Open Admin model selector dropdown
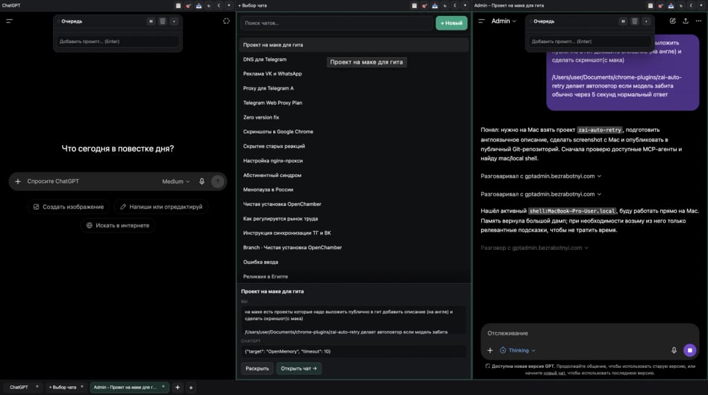The height and width of the screenshot is (395, 708). coord(504,21)
